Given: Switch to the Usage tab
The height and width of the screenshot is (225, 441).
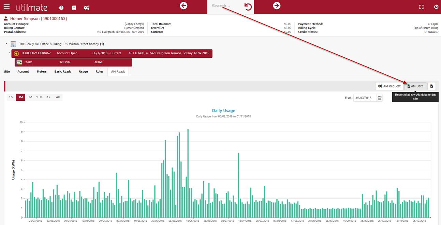Looking at the screenshot, I should coord(83,72).
